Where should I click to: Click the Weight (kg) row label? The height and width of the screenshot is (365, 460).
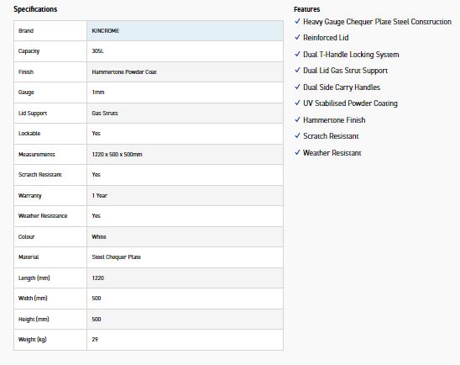pyautogui.click(x=33, y=340)
